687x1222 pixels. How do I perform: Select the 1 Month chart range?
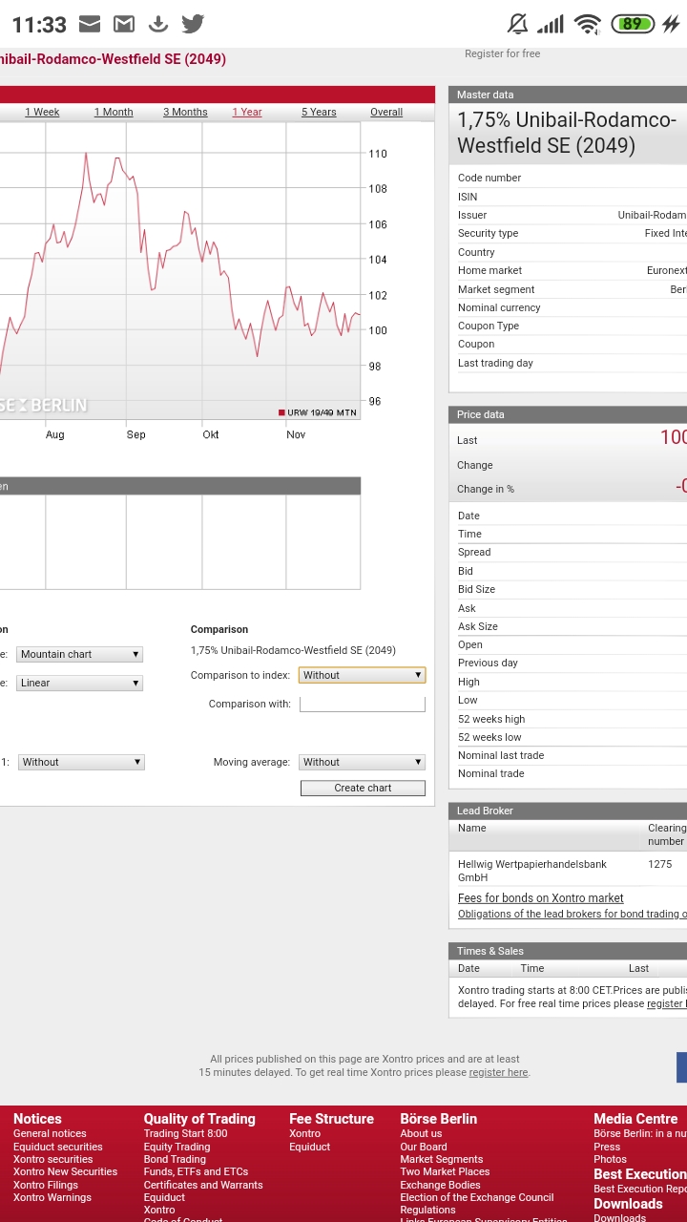pyautogui.click(x=114, y=112)
